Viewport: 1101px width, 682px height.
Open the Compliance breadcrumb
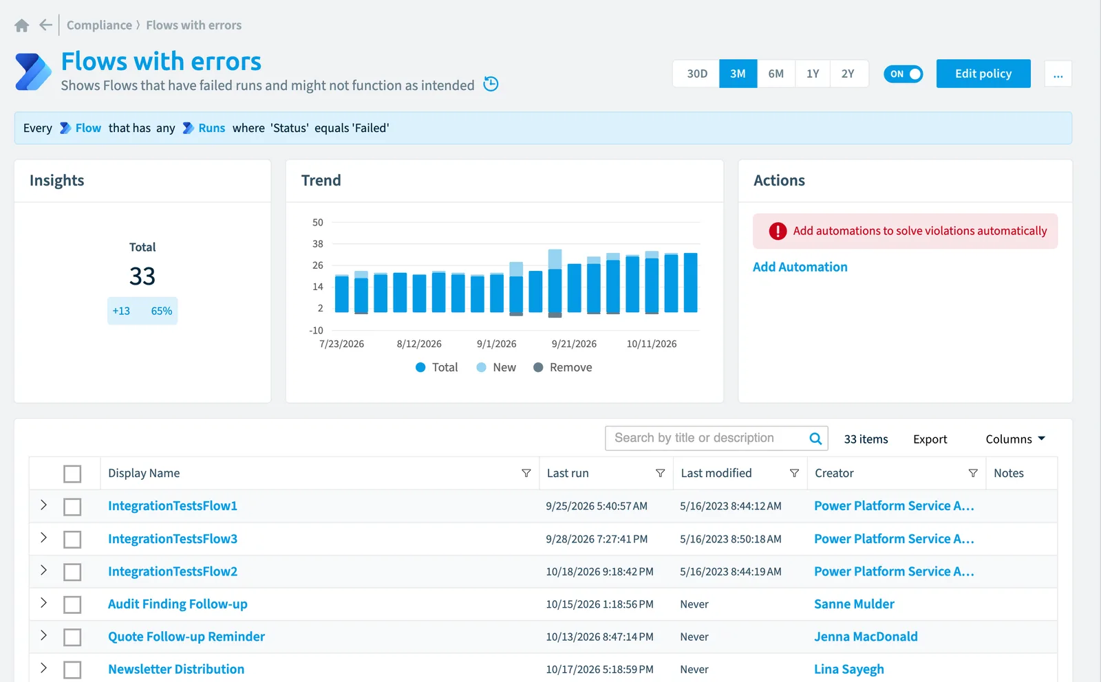(99, 25)
